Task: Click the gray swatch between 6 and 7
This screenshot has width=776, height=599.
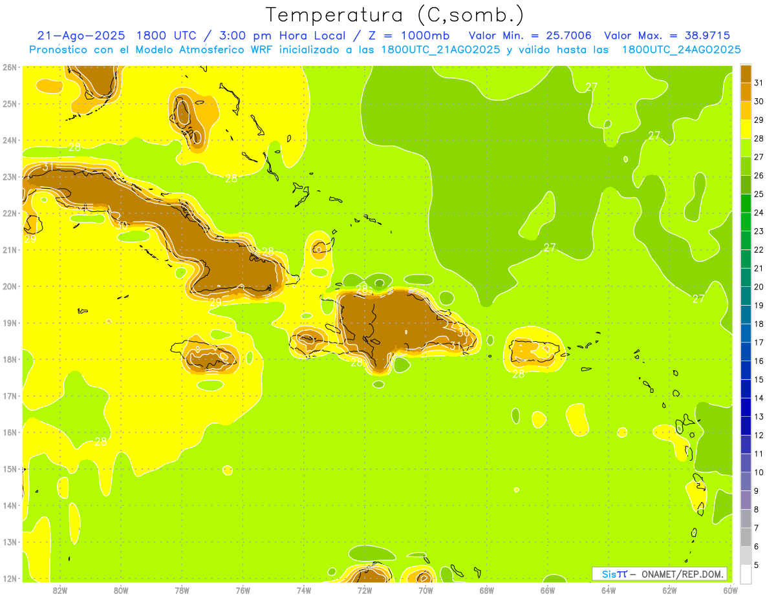Action: [746, 537]
